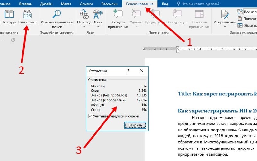
Task: Click the paragraph starting with Начало года
Action: (217, 136)
